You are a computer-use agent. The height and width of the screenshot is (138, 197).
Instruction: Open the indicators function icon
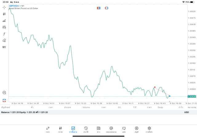[x=4, y=34]
